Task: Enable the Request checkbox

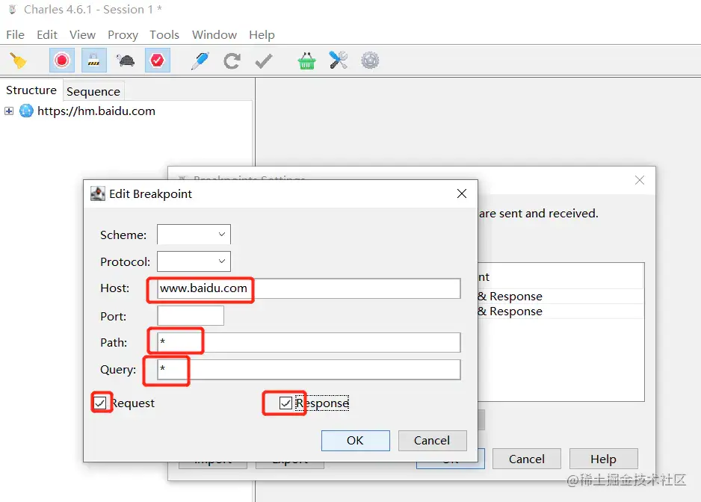Action: click(x=100, y=403)
